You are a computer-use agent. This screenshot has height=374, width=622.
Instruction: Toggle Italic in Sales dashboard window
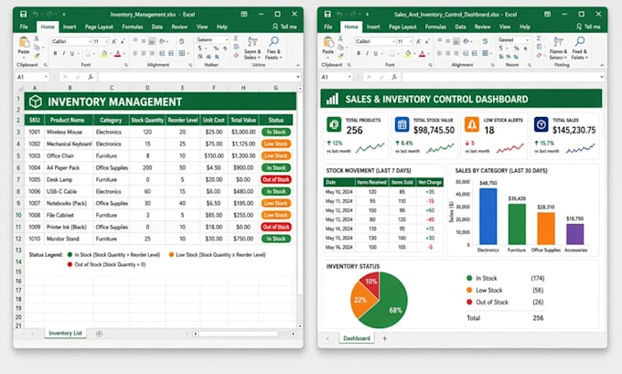point(368,53)
